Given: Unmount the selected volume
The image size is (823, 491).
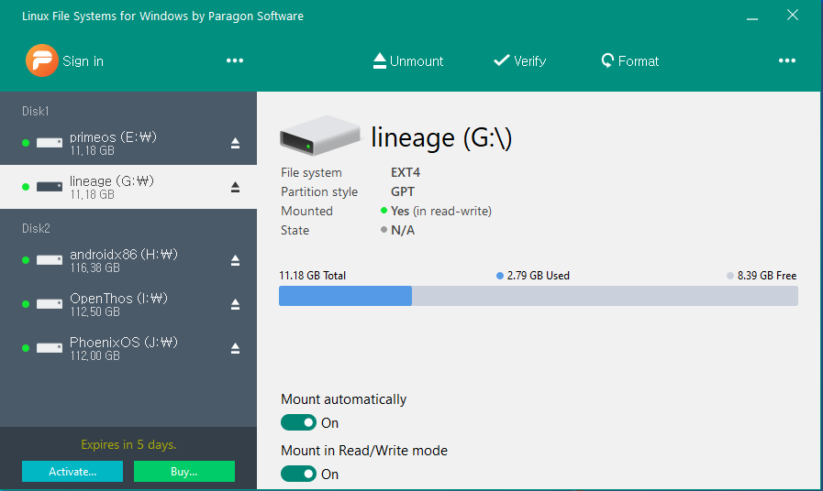Looking at the screenshot, I should (x=407, y=61).
